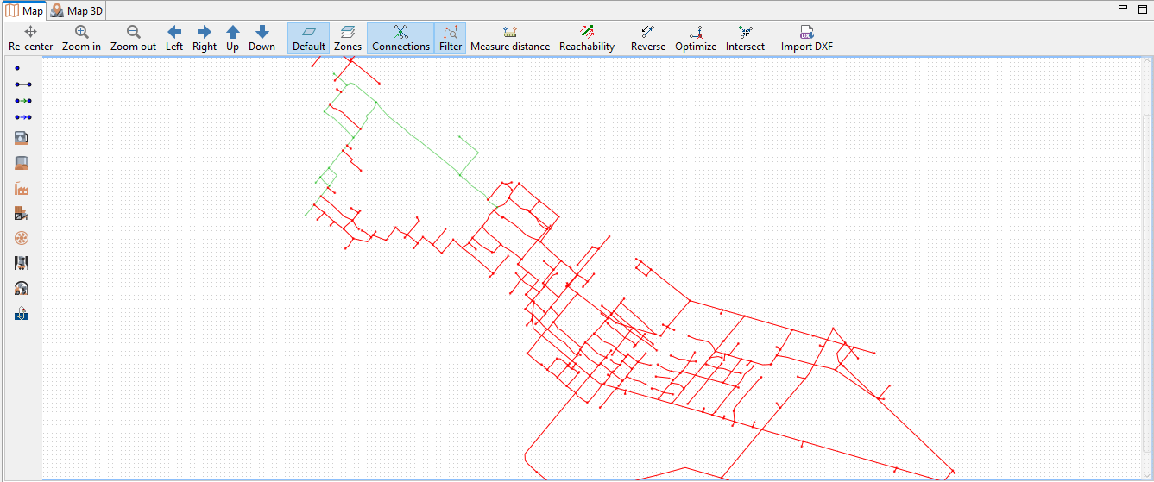Switch to Zones view mode

(348, 39)
